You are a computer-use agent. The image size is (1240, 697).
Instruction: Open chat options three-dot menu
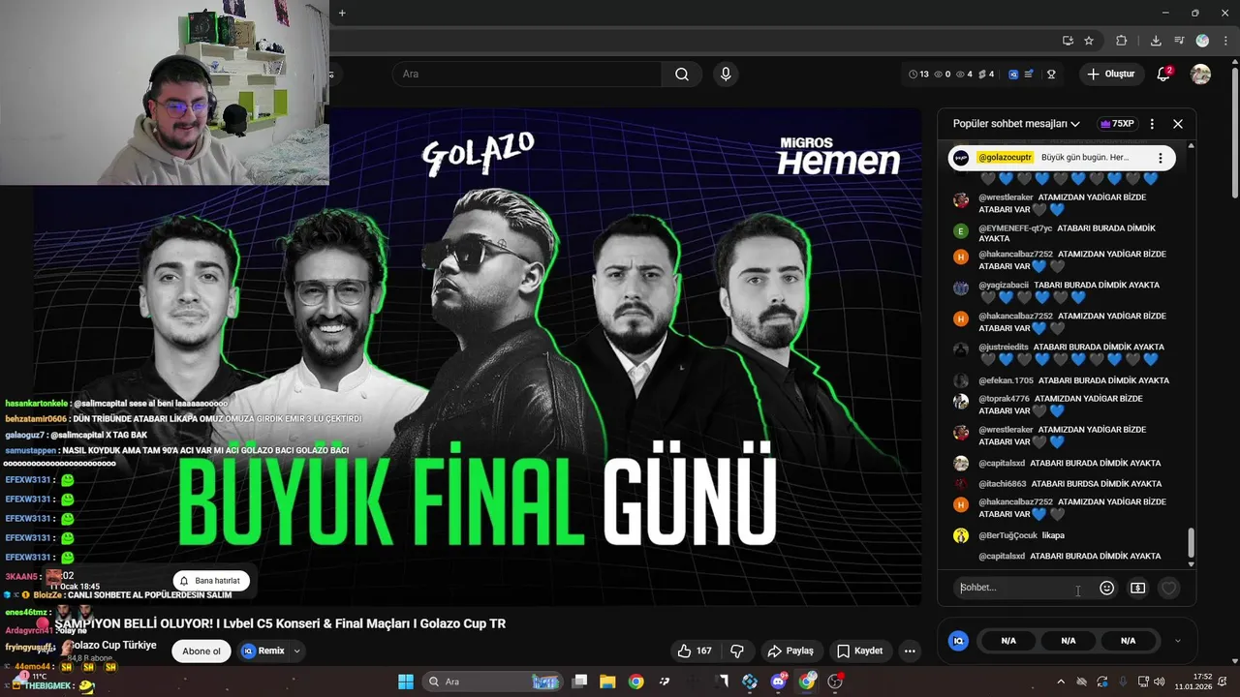click(x=1152, y=124)
